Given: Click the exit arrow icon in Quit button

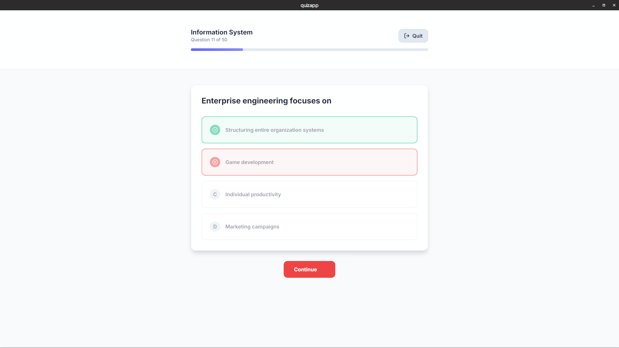Looking at the screenshot, I should point(407,36).
